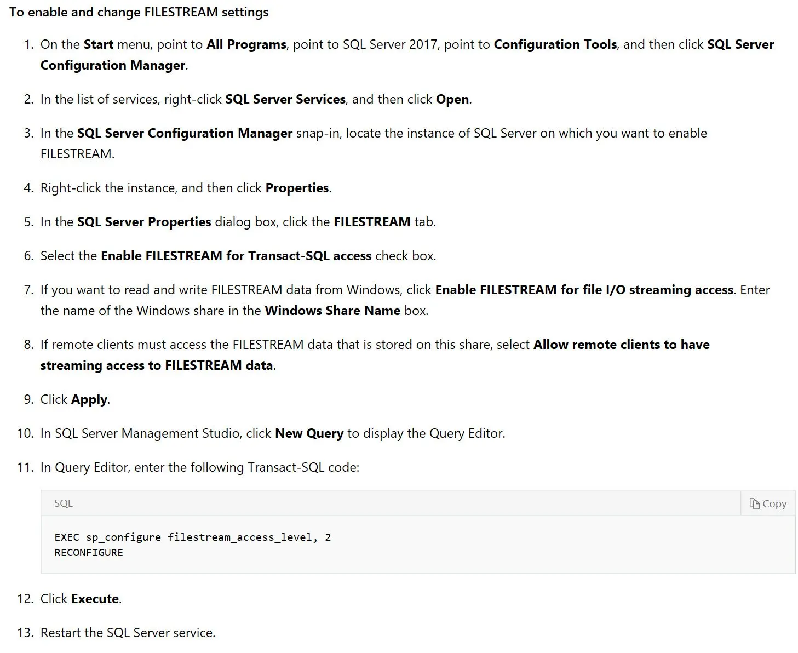
Task: Click the "RECONFIGURE" code line
Action: [89, 552]
